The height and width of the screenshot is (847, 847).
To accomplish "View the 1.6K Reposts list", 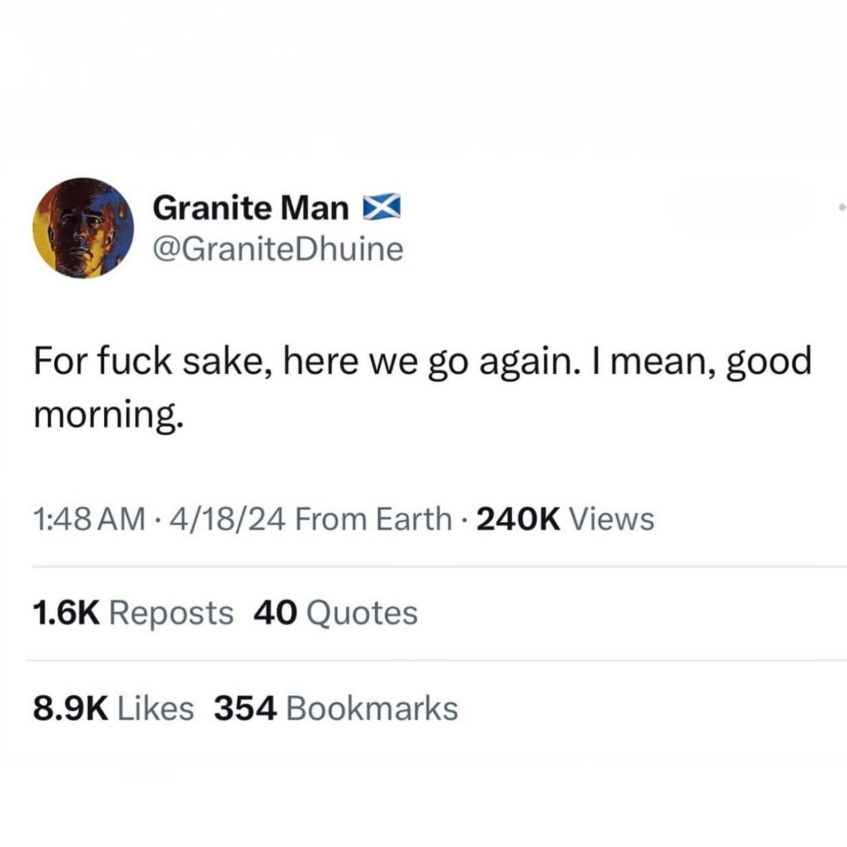I will click(x=133, y=613).
